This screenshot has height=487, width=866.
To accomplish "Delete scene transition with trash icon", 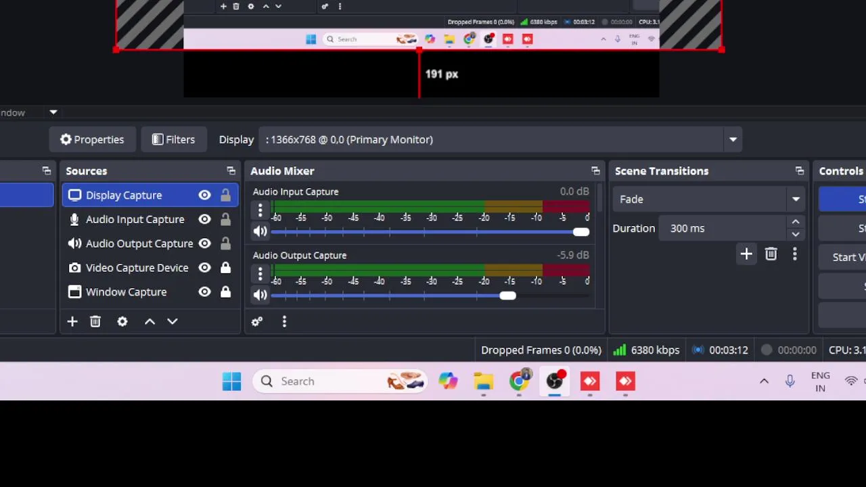I will [x=771, y=254].
